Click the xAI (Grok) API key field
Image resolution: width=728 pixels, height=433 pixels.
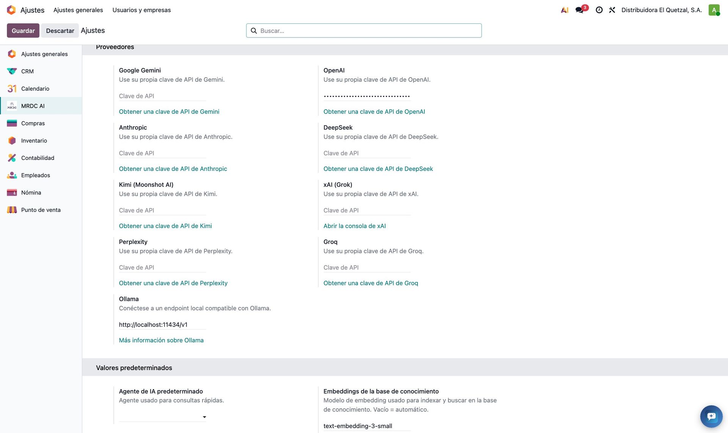tap(367, 211)
